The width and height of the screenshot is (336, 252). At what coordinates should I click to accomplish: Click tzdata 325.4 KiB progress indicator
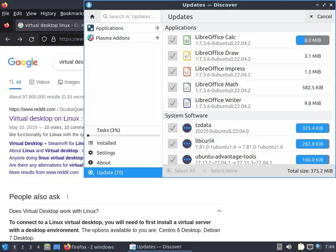[313, 128]
